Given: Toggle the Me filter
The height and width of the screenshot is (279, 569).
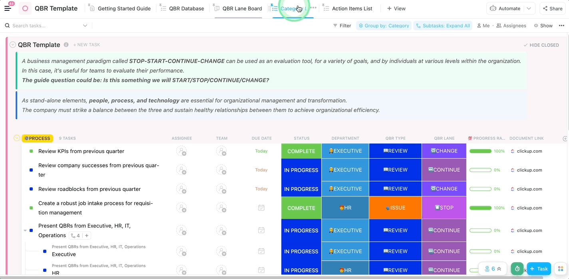Looking at the screenshot, I should [x=483, y=26].
